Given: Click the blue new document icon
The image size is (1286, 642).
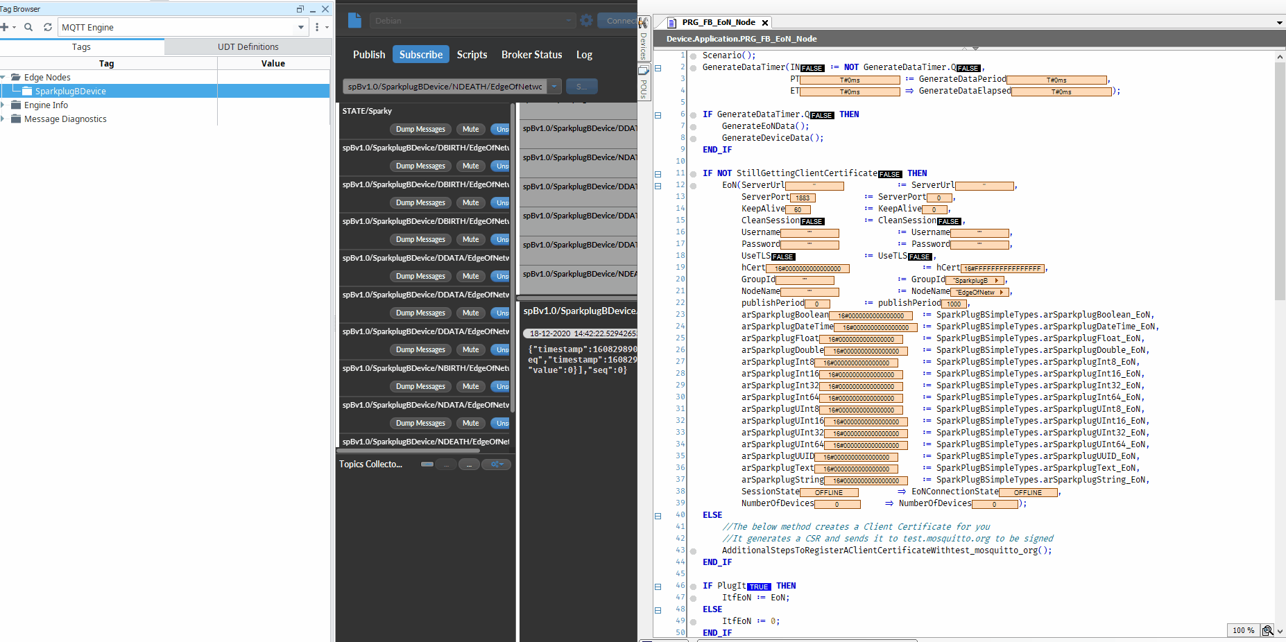Looking at the screenshot, I should pos(354,20).
